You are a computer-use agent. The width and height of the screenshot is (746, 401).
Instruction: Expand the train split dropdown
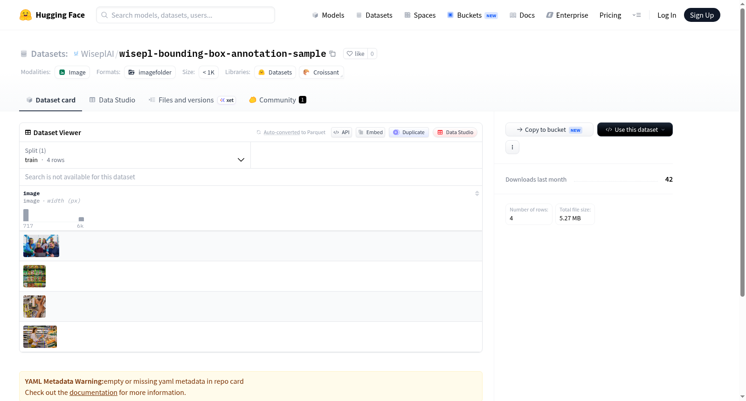tap(135, 155)
